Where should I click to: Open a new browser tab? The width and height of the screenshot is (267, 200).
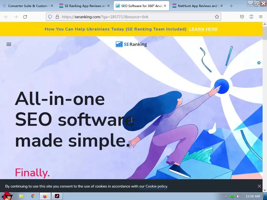tap(231, 6)
